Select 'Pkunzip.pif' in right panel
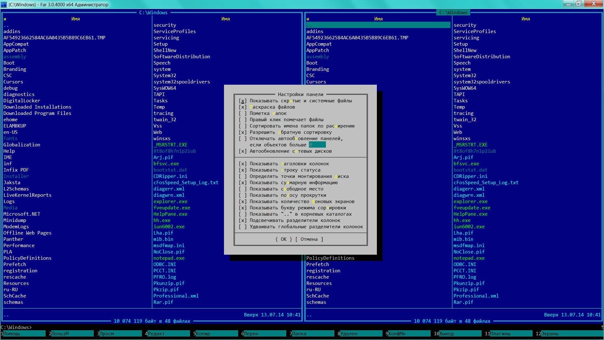Screen dimensions: 604x340 [x=469, y=283]
